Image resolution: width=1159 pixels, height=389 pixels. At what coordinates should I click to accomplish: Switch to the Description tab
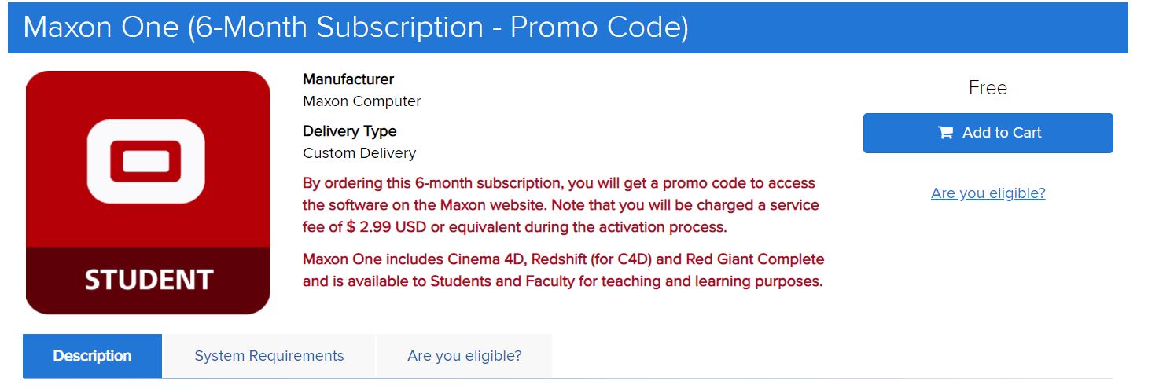(x=92, y=356)
